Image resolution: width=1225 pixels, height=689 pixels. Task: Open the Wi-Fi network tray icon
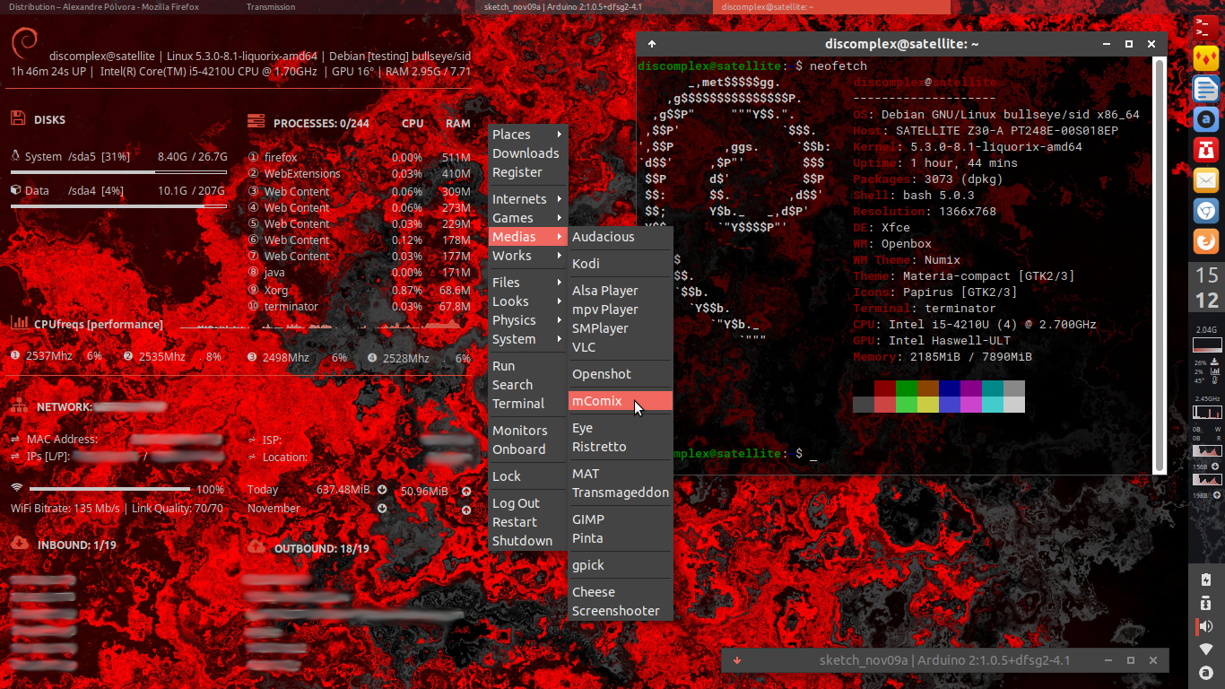[x=1206, y=649]
